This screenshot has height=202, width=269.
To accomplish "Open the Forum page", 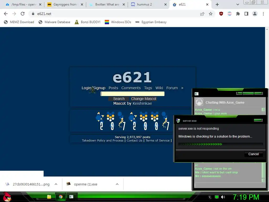I will [x=172, y=88].
